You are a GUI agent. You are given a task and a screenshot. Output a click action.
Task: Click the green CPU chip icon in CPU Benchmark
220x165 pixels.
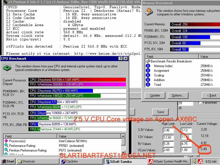[7, 68]
